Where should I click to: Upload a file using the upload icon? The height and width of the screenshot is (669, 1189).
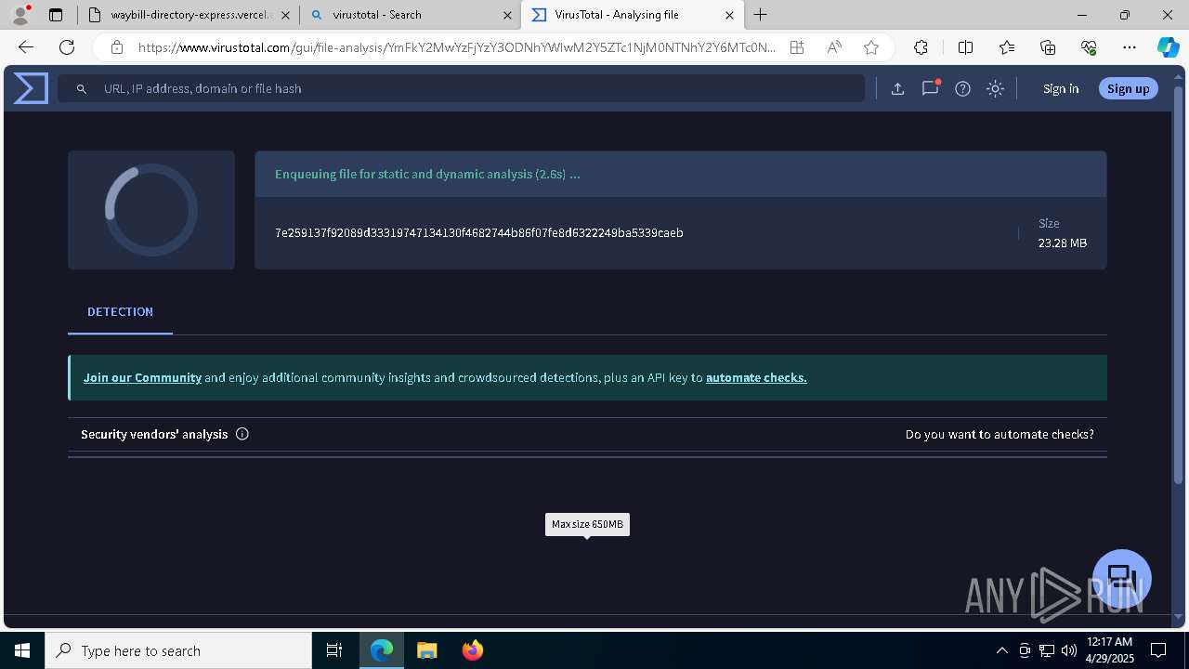click(x=897, y=88)
